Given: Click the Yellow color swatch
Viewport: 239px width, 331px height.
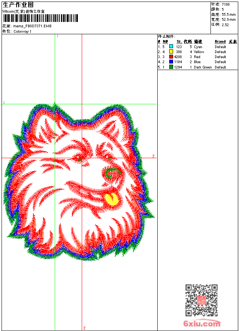Looking at the screenshot, I should [171, 52].
